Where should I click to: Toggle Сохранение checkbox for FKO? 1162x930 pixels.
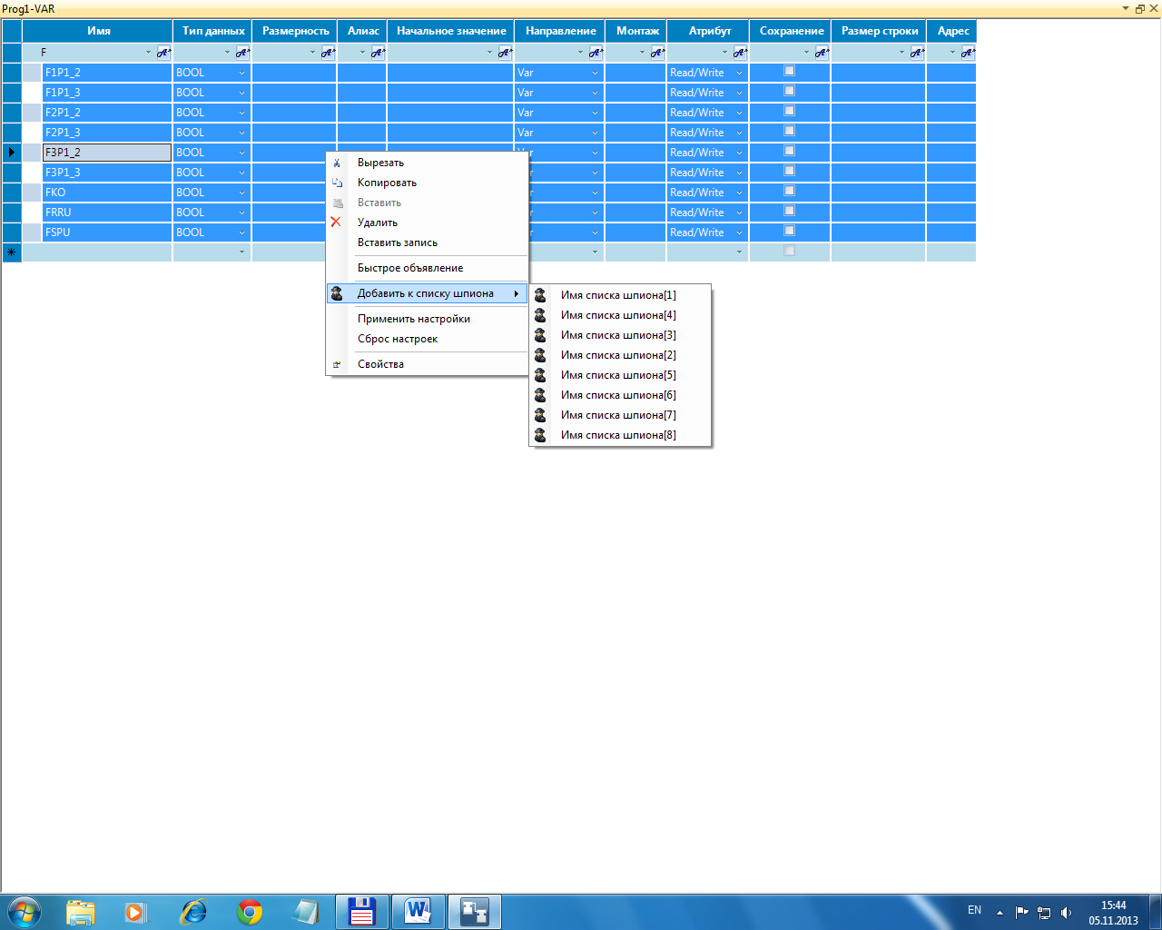(789, 191)
